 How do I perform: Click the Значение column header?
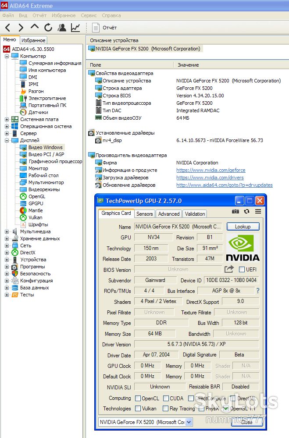coord(232,65)
